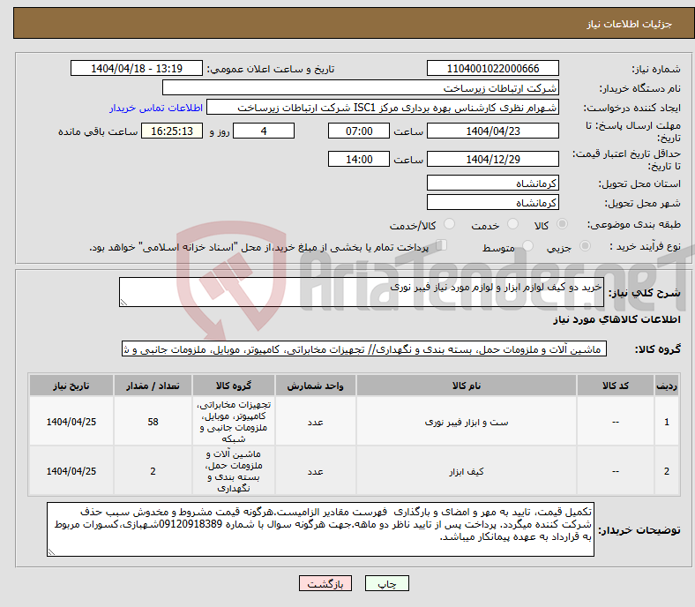Select the کالا/خدمت radio button
The width and height of the screenshot is (695, 607).
450,224
